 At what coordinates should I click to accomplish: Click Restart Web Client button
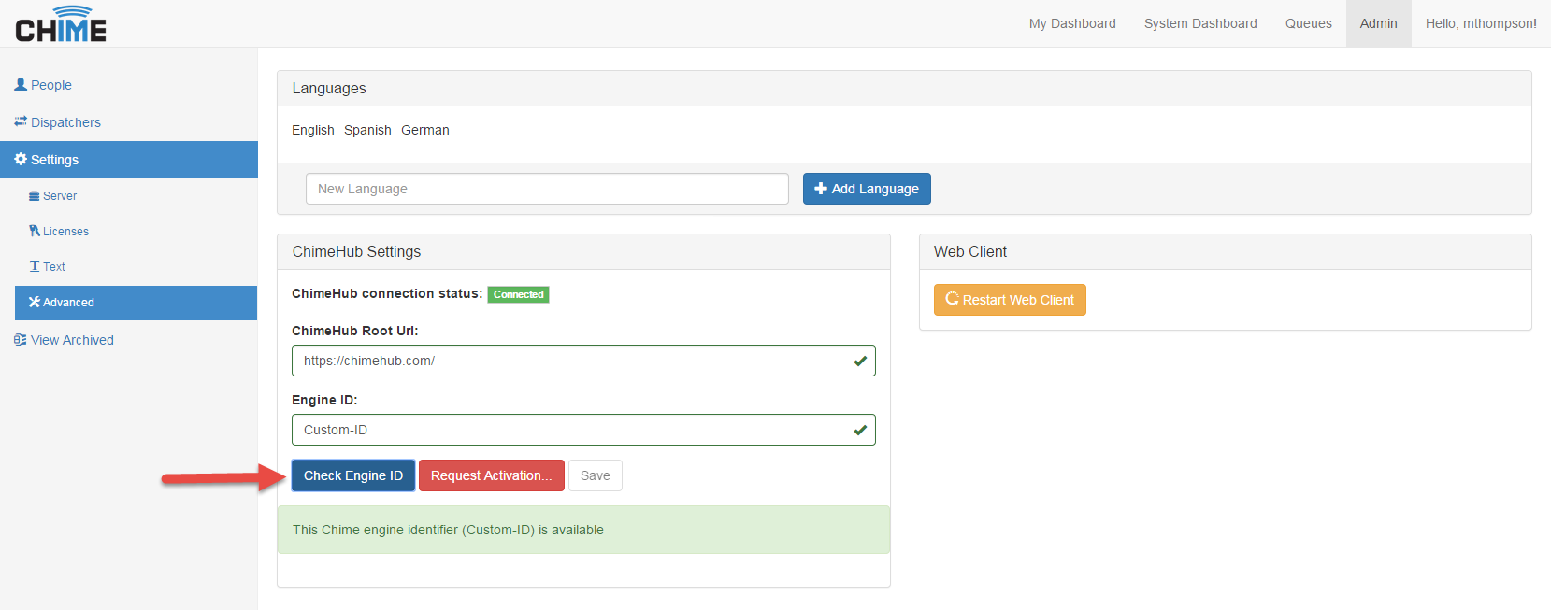[1010, 300]
